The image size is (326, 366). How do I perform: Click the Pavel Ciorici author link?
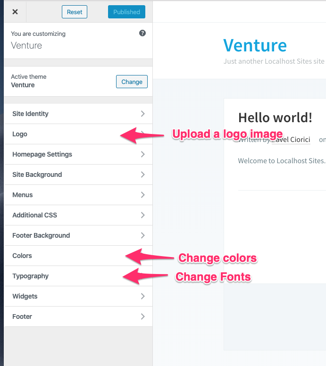tap(291, 140)
